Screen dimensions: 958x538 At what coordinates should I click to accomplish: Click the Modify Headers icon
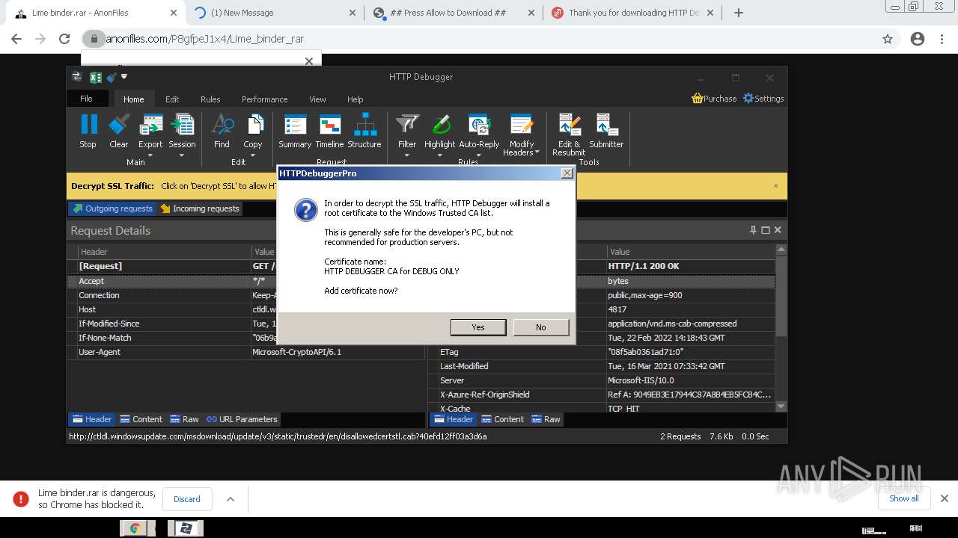pyautogui.click(x=522, y=124)
